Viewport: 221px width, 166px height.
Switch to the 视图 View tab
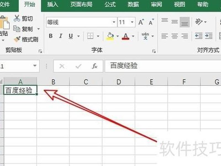coord(179,4)
